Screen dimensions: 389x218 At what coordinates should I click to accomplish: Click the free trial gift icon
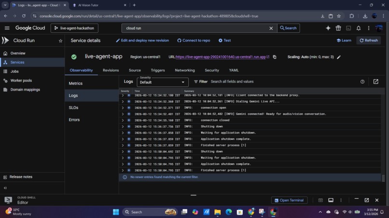coord(338,28)
